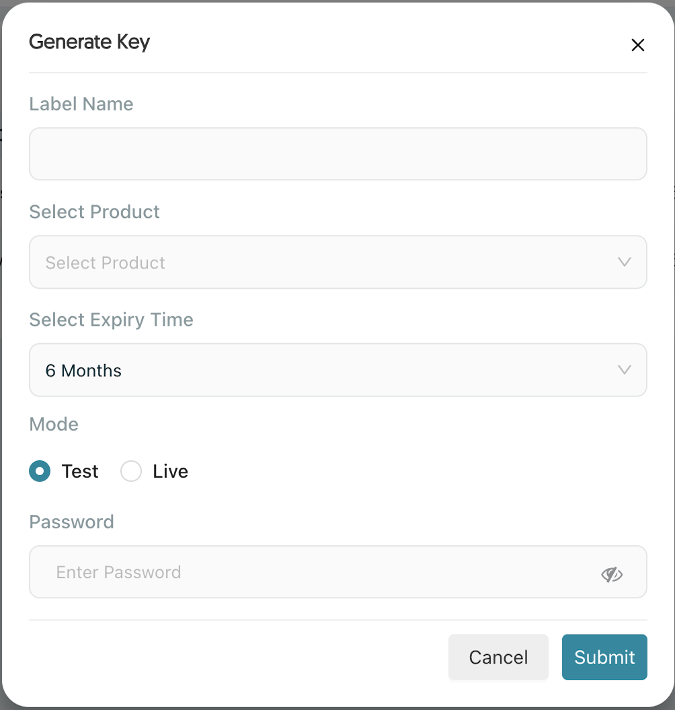
Task: Close the Generate Key dialog with X
Action: tap(637, 45)
